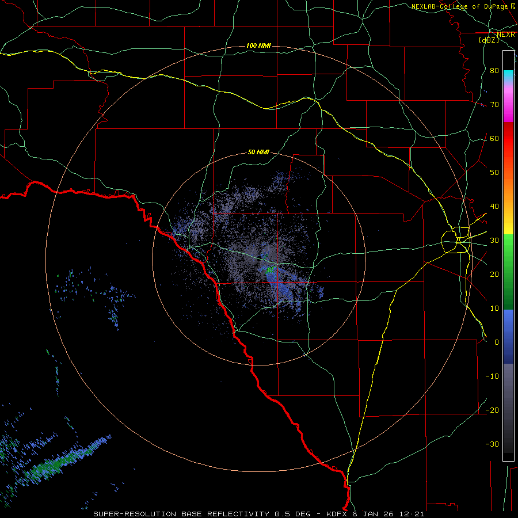This screenshot has height=518, width=518.
Task: Click the 100 NMI range ring label
Action: click(x=258, y=45)
